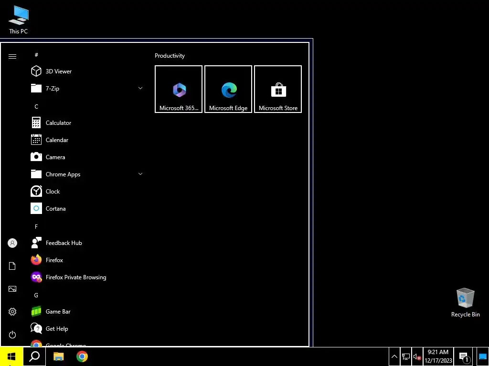The image size is (489, 366).
Task: Open the Action Center notifications icon
Action: point(464,356)
